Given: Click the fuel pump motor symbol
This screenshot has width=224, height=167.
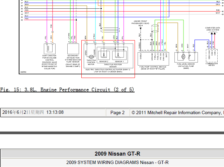Looking at the screenshot, I should (x=183, y=57).
